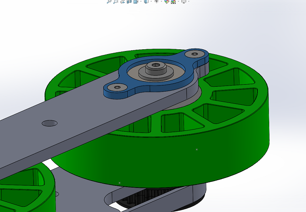Expand the View Orientation dropdown arrow
Viewport: 306px width, 212px height.
pos(141,1)
